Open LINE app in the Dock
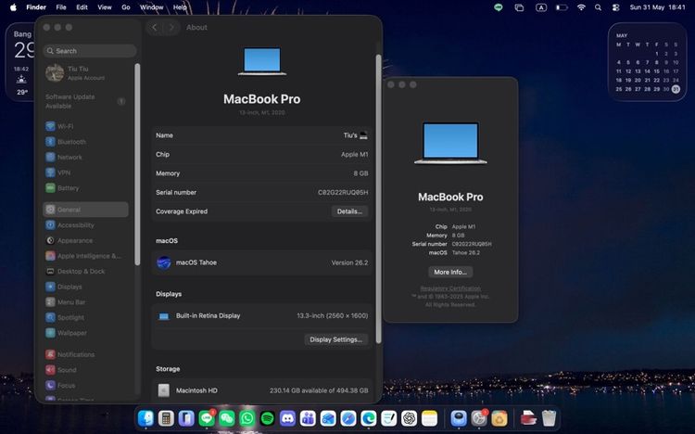The height and width of the screenshot is (434, 695). [207, 418]
